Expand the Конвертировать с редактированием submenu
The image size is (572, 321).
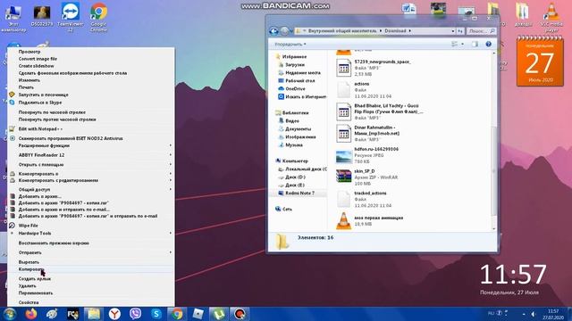90,180
